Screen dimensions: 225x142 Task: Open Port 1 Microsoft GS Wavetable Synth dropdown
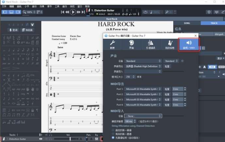pos(143,89)
